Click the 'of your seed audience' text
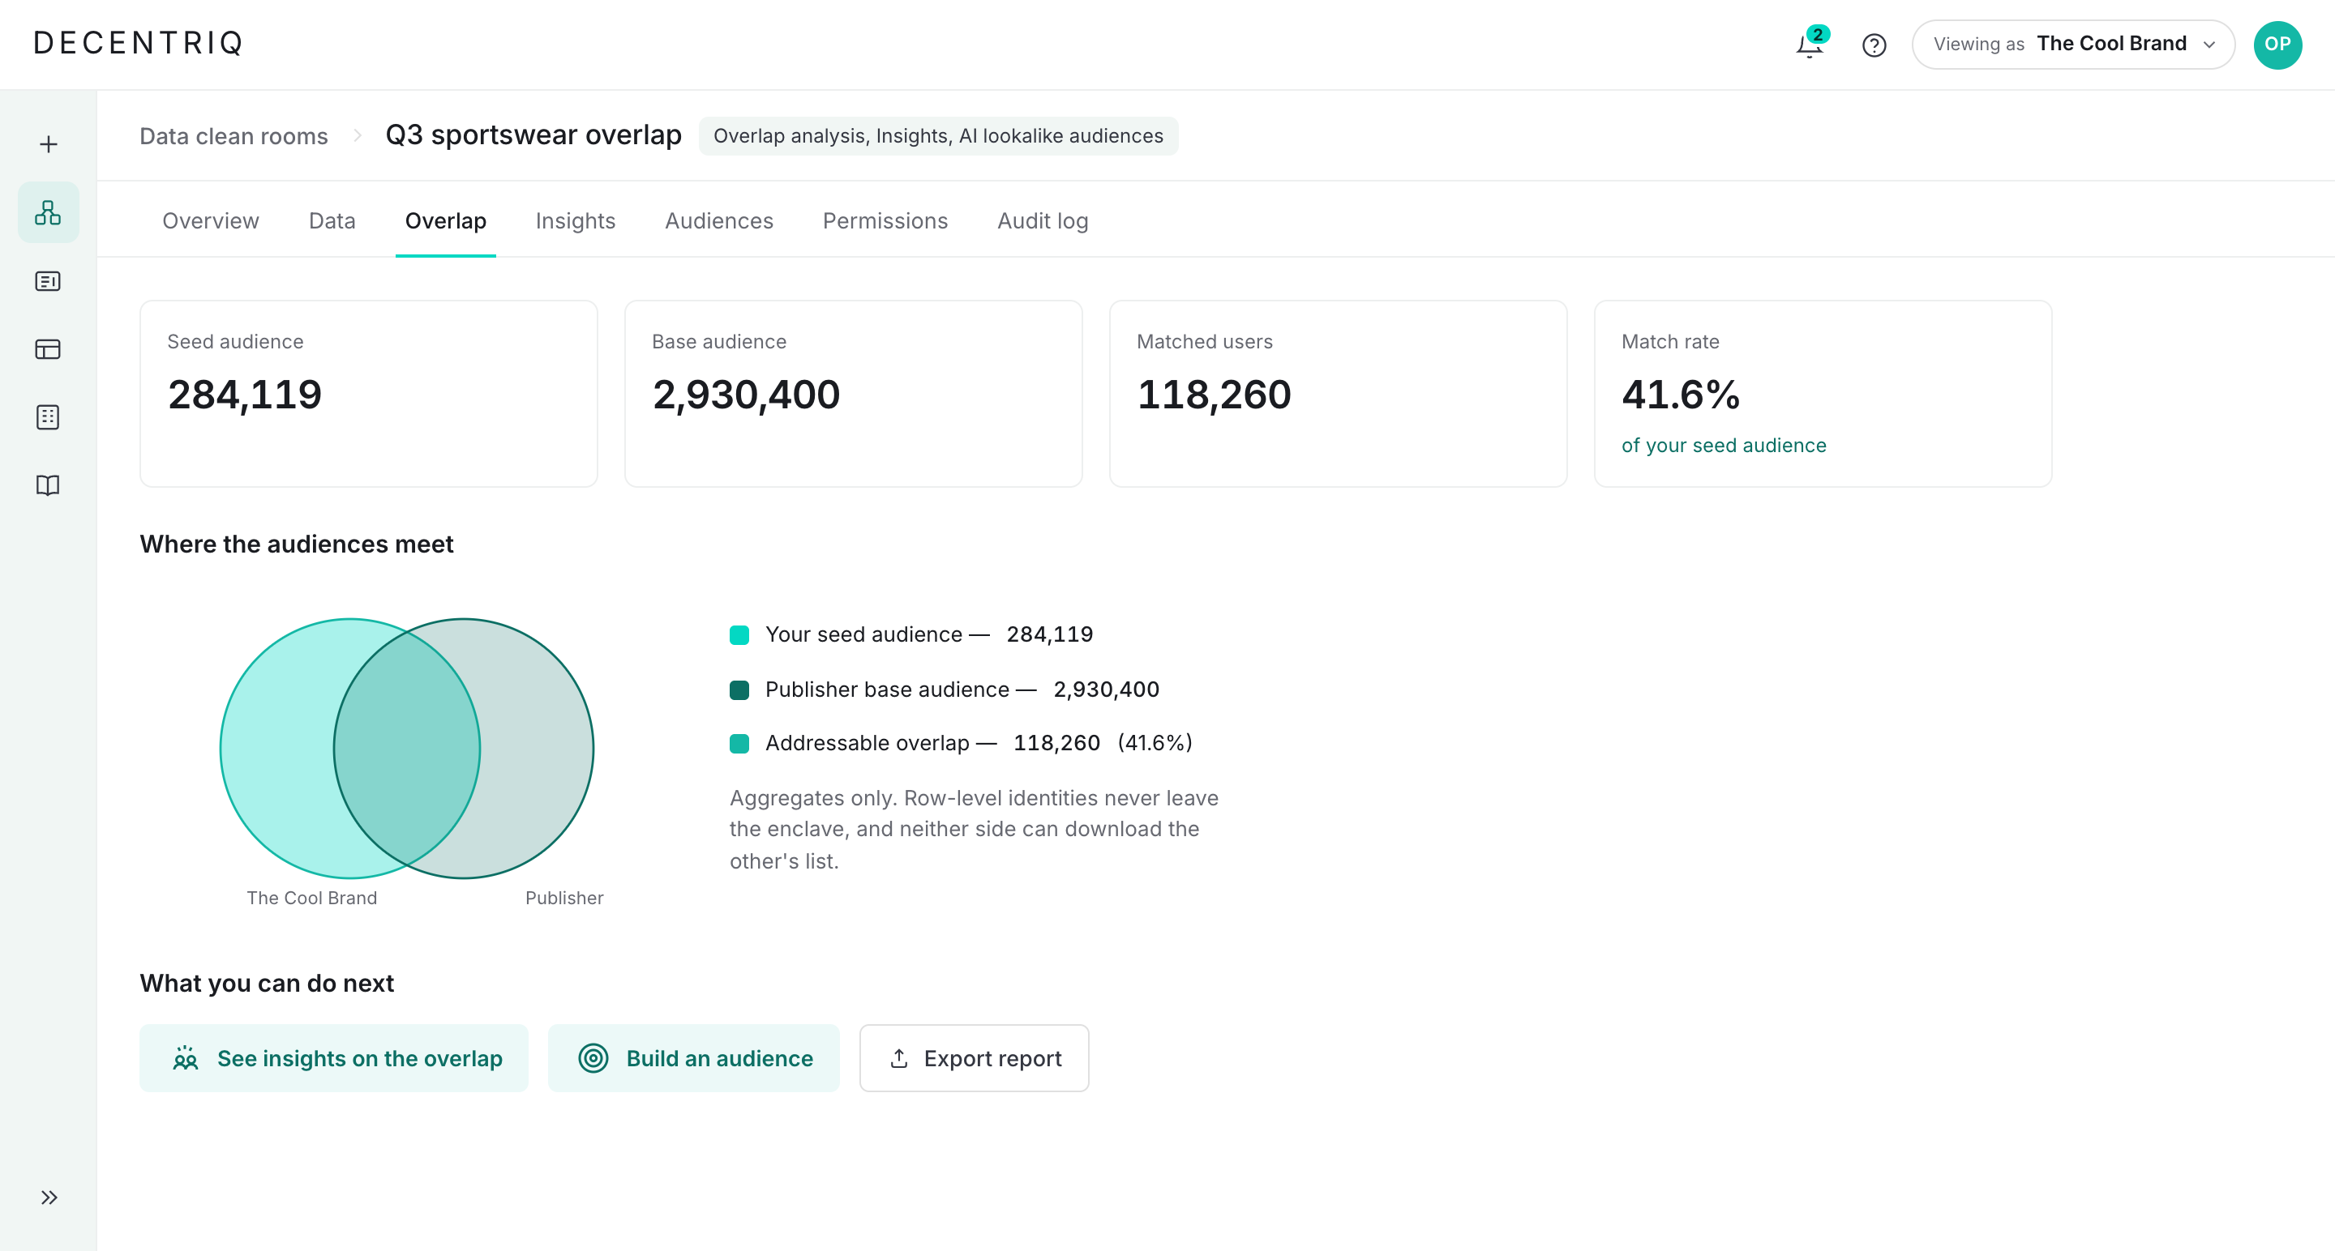Viewport: 2335px width, 1251px height. click(1724, 446)
